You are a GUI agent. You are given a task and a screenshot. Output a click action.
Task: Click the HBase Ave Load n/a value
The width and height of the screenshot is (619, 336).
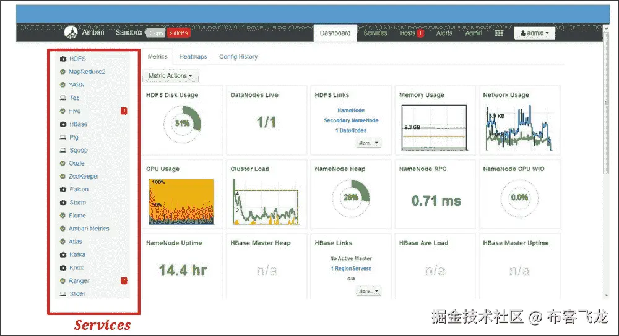click(435, 271)
